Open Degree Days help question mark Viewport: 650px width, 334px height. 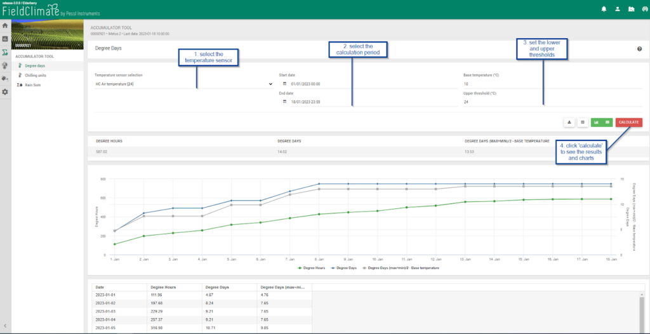pyautogui.click(x=640, y=49)
